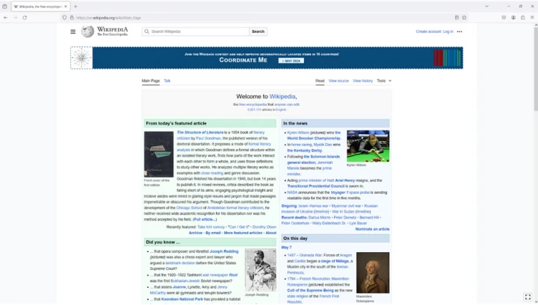The height and width of the screenshot is (305, 538).
Task: Open the Firefox application menu icon
Action: pos(532,17)
